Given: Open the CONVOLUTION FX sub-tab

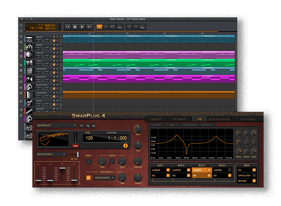Looking at the screenshot, I should 190,125.
